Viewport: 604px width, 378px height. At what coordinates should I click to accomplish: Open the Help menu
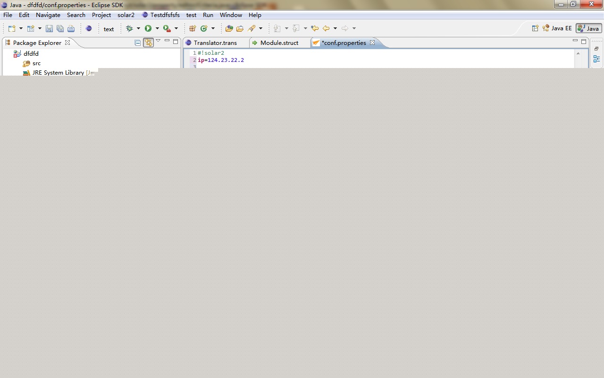(255, 15)
